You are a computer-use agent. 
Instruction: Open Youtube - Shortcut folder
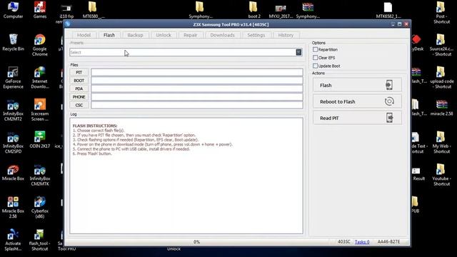click(x=441, y=175)
